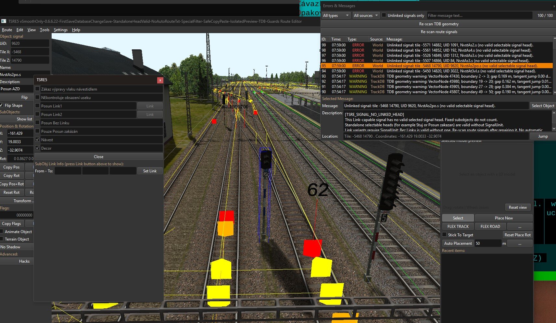Click the Select Object button
This screenshot has height=323, width=556.
point(543,106)
